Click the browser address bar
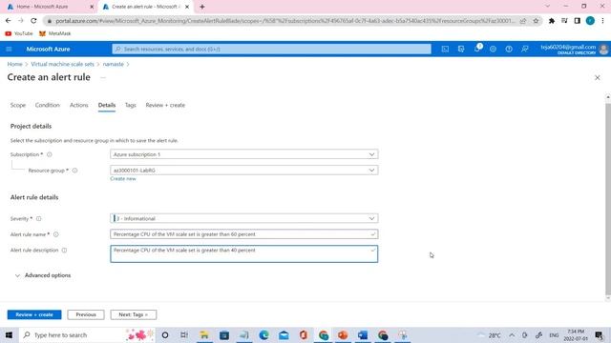This screenshot has height=343, width=611. point(284,21)
